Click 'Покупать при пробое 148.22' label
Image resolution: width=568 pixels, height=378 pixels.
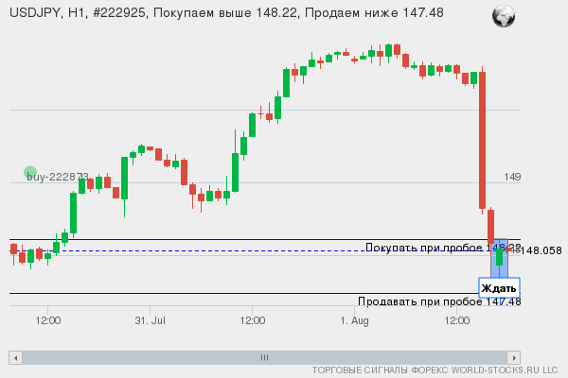pos(443,248)
